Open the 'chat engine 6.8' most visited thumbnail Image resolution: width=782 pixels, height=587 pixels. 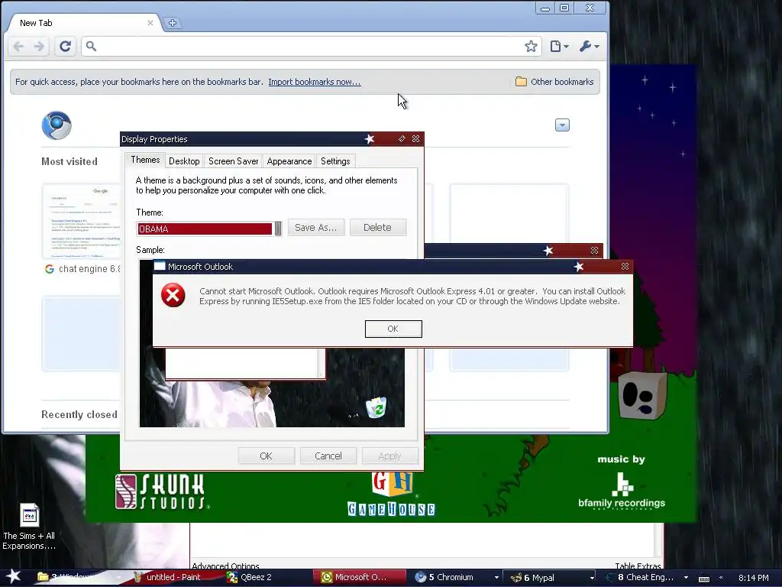pyautogui.click(x=81, y=221)
